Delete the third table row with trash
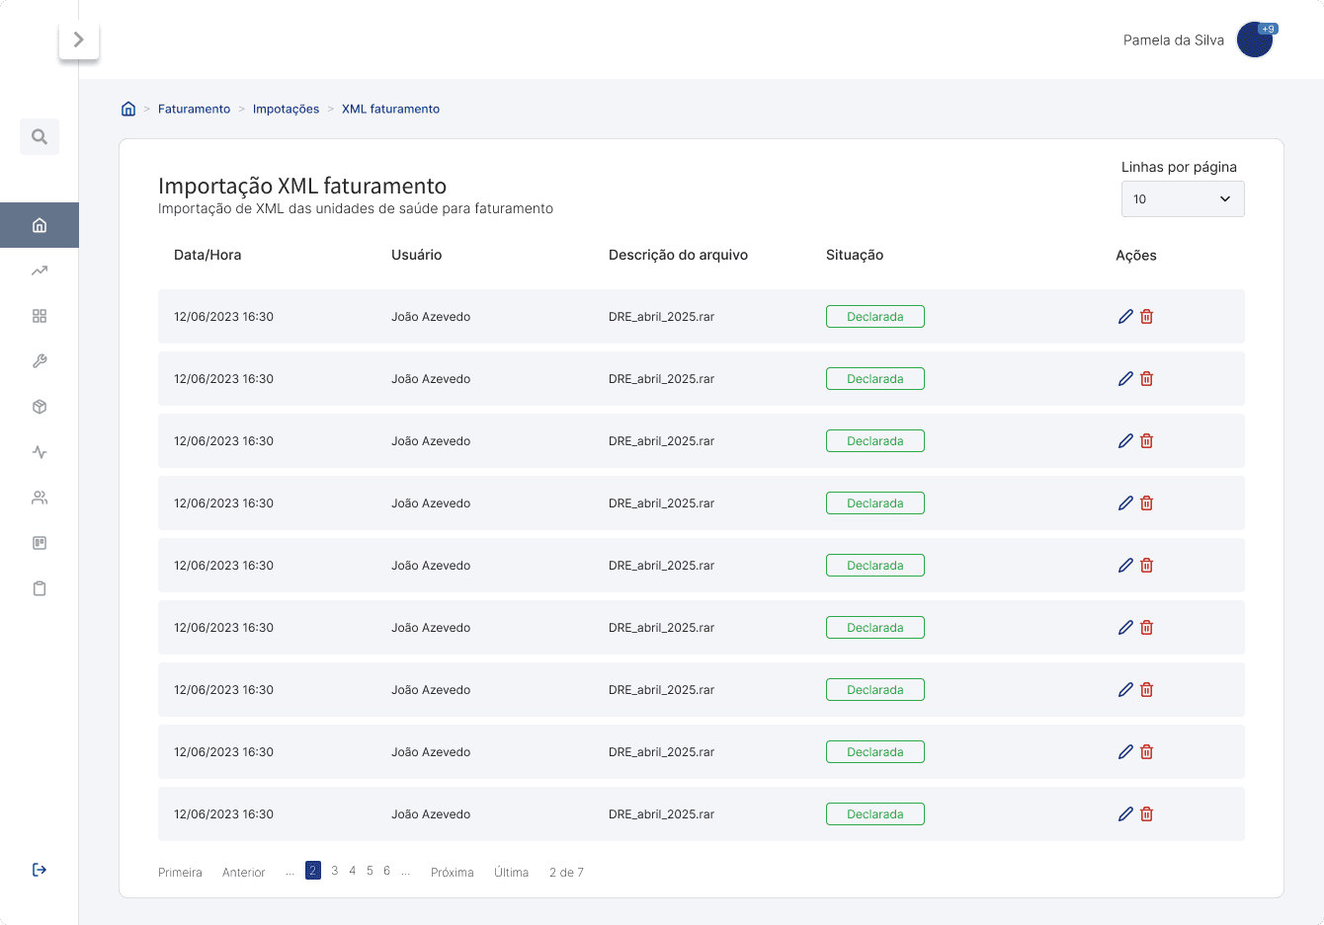 click(1147, 441)
